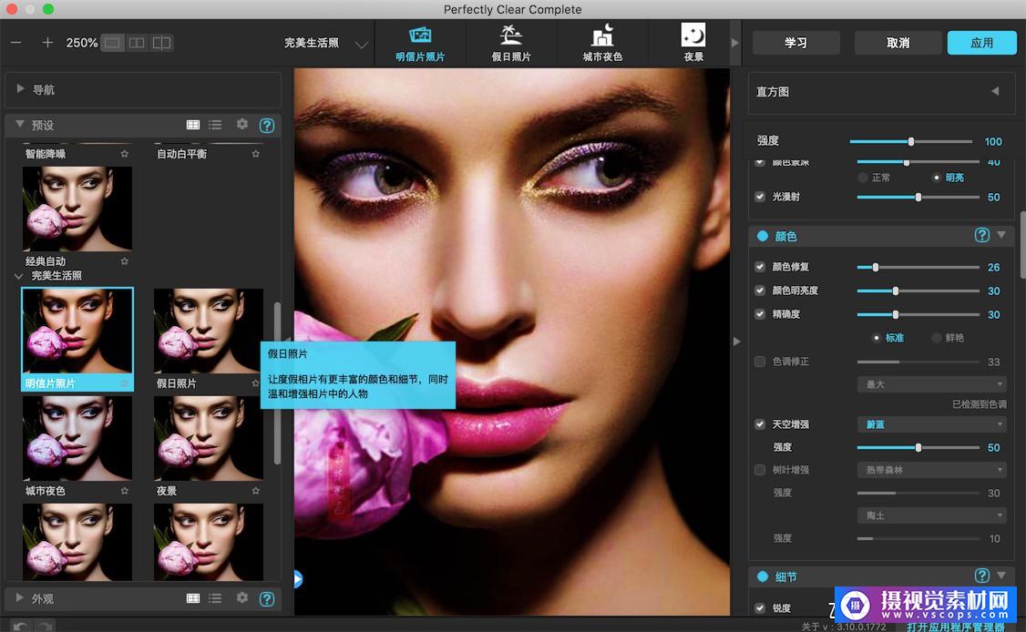Open help for 外观 panel
1026x632 pixels.
point(267,598)
